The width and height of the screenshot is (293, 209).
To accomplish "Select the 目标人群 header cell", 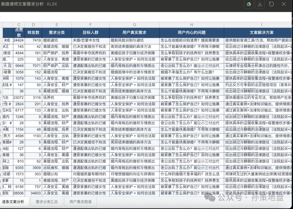I will 90,33.
